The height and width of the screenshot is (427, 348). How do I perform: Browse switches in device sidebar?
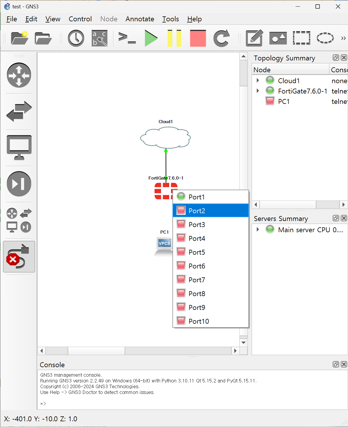(x=19, y=111)
